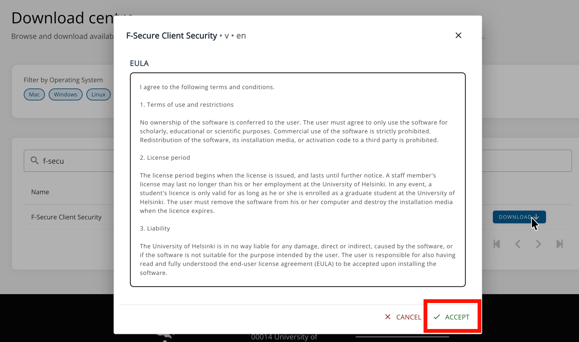Click the 'Filter by Operating System' label
The height and width of the screenshot is (342, 579).
point(63,80)
